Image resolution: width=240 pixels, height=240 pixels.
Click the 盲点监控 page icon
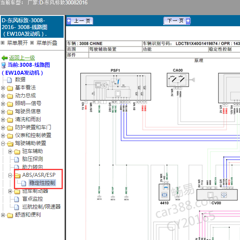click(x=17, y=199)
